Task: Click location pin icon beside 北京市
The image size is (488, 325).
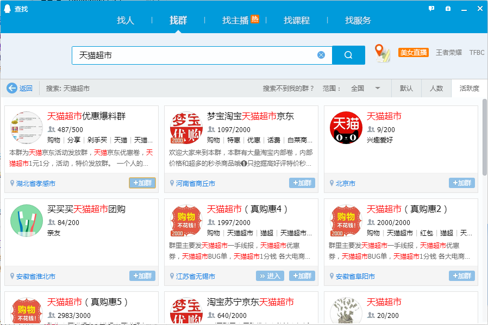Action: pos(332,183)
